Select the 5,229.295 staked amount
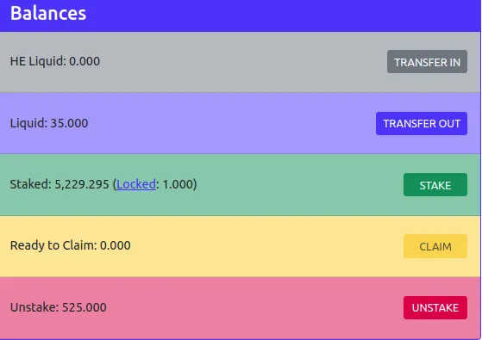 tap(82, 184)
